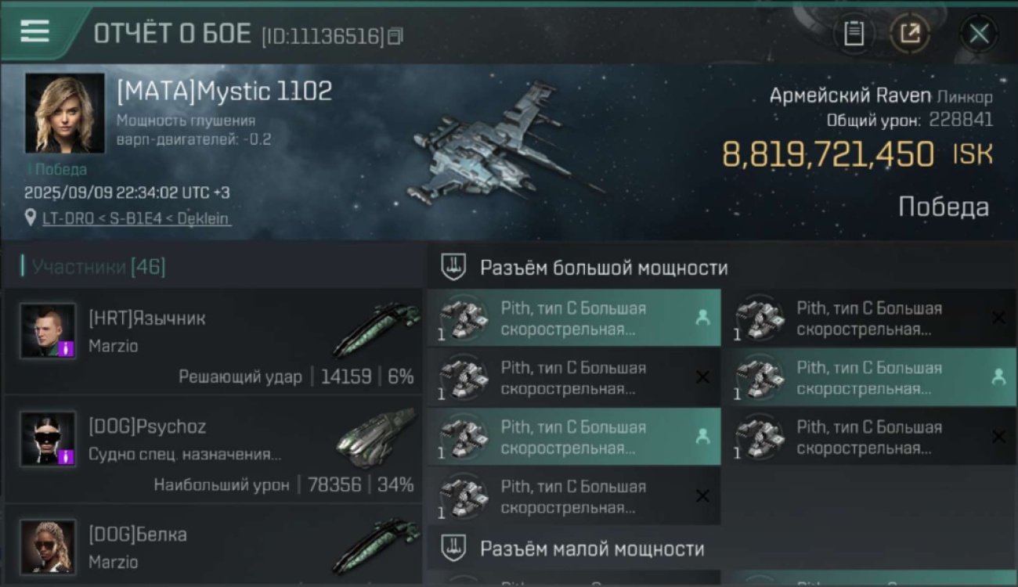Screen dimensions: 1018x587
Task: Copy the battle report ID with copy icon
Action: coord(395,36)
